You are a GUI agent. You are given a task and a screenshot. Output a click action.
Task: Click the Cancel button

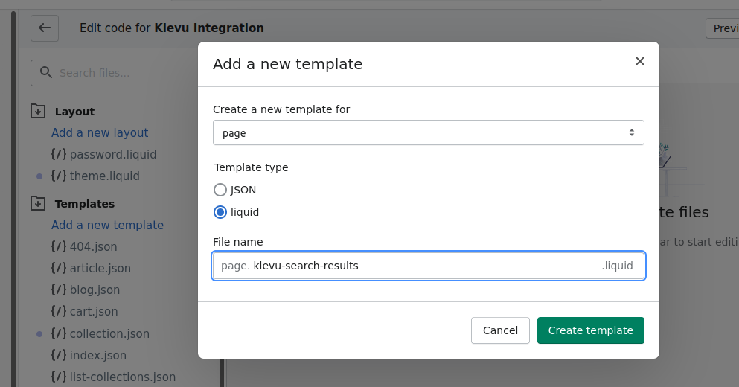click(500, 330)
